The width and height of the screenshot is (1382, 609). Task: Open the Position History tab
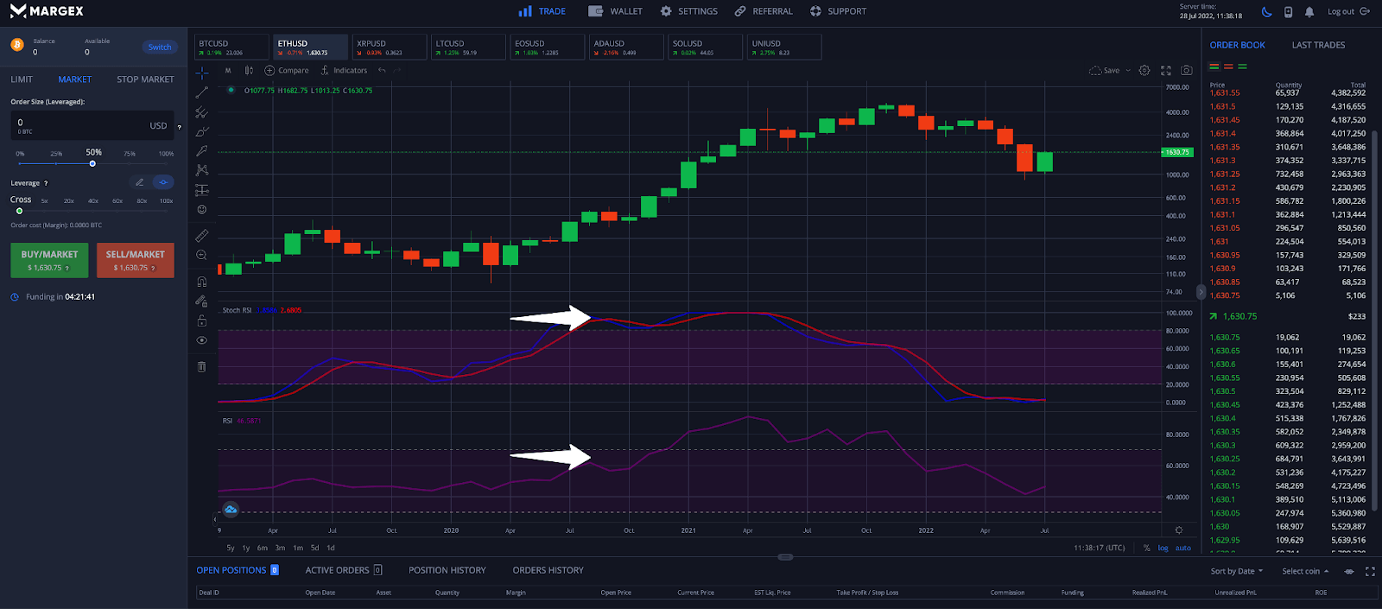coord(447,570)
